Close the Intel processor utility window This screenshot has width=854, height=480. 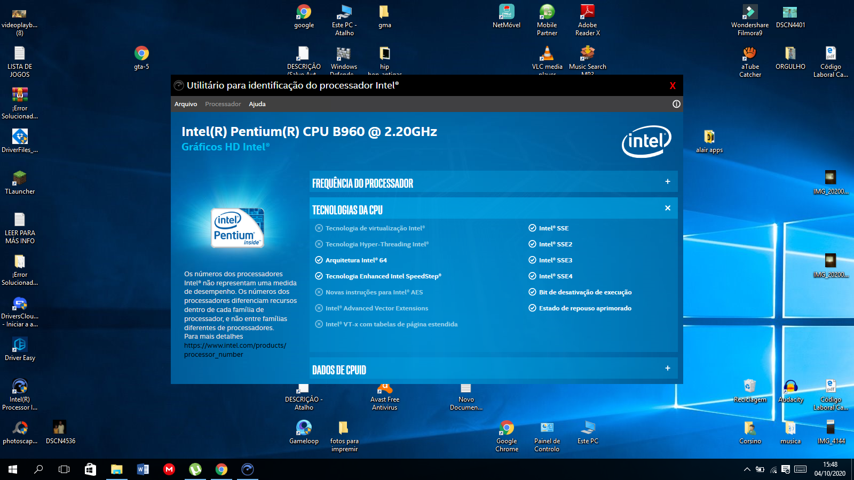(x=673, y=85)
